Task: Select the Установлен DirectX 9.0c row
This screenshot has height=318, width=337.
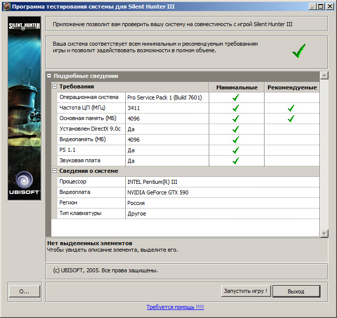Action: coord(188,129)
